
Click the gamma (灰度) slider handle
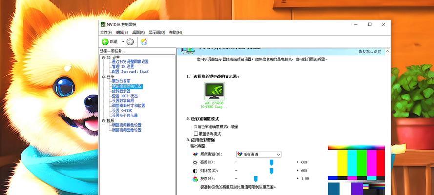click(x=256, y=179)
